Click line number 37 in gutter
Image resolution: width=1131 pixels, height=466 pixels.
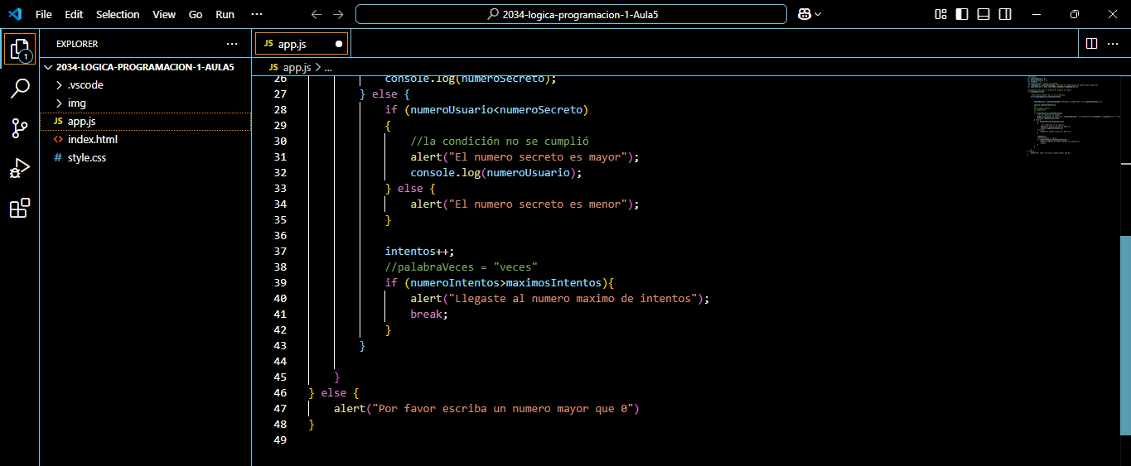[x=279, y=251]
